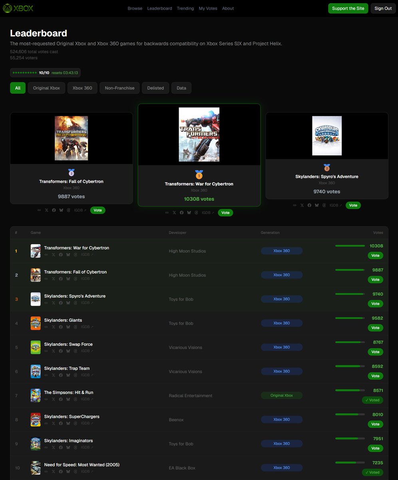Threads icon in Need for Speed row

[76, 472]
